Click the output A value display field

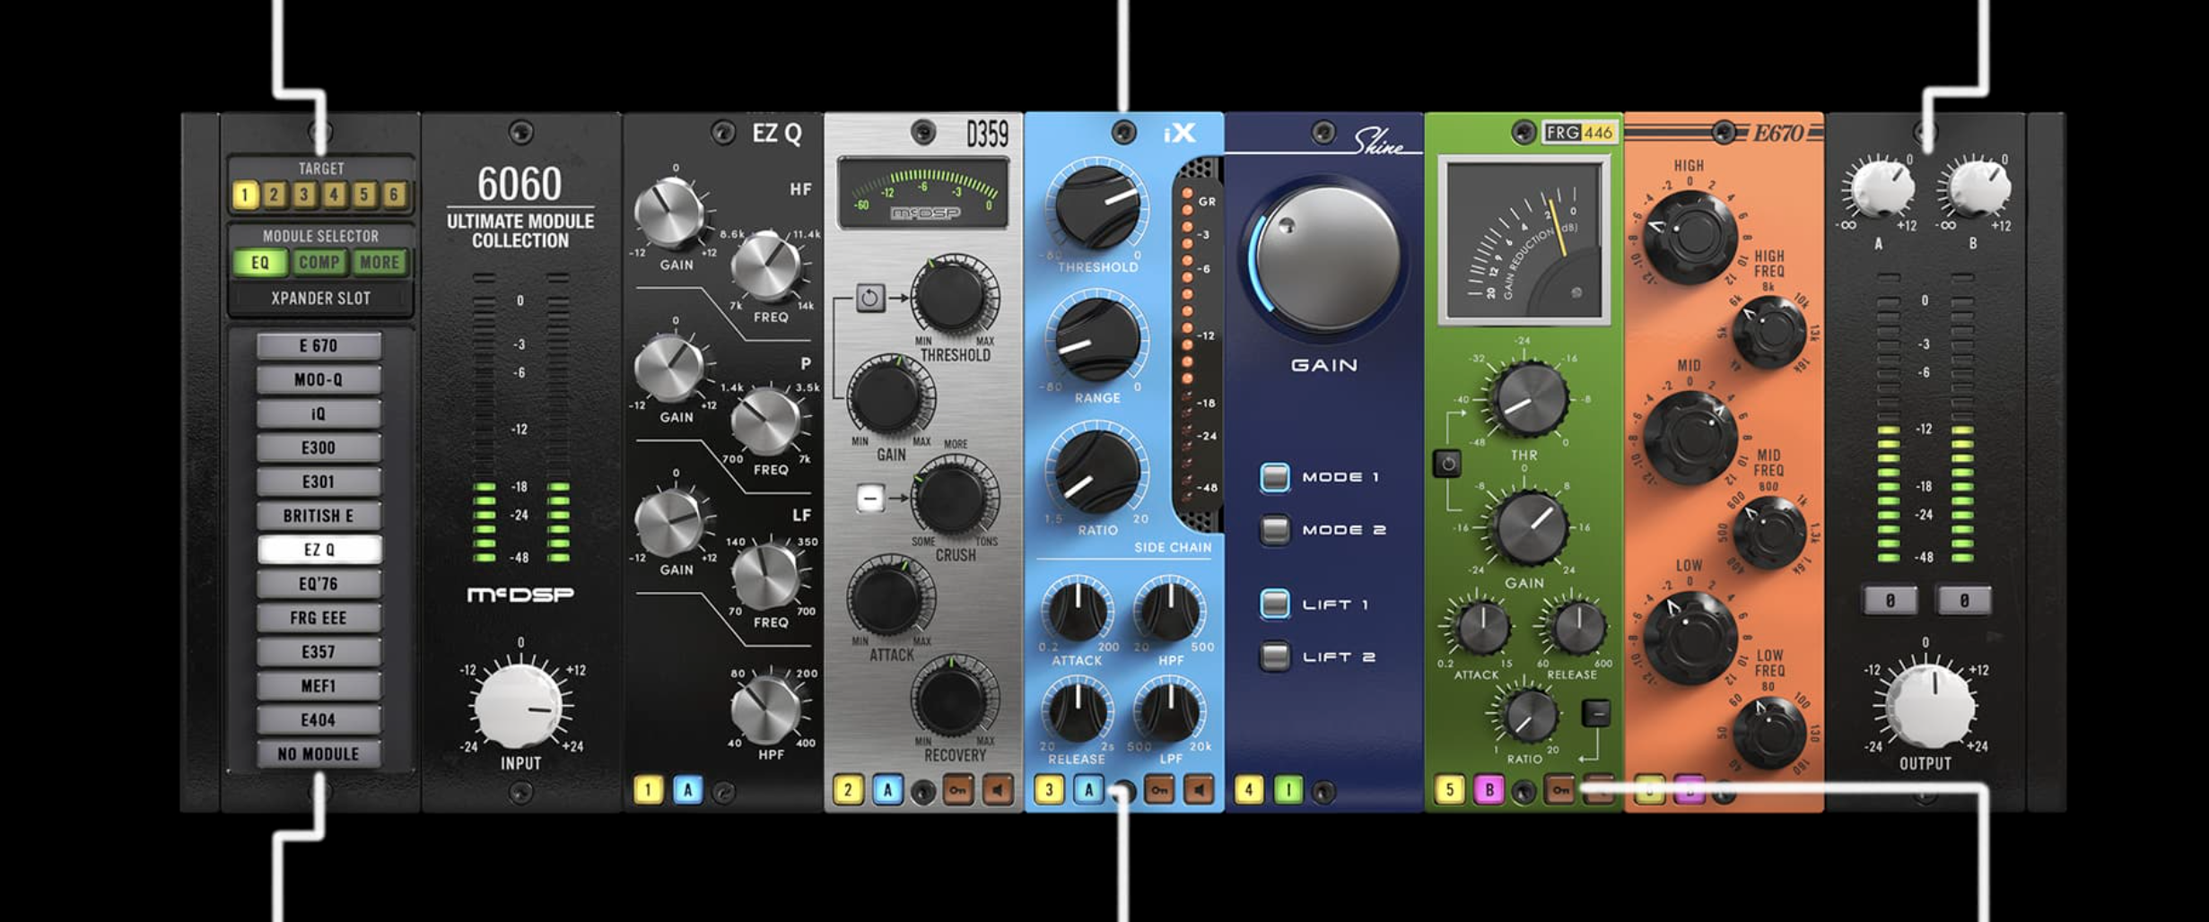(x=1890, y=601)
